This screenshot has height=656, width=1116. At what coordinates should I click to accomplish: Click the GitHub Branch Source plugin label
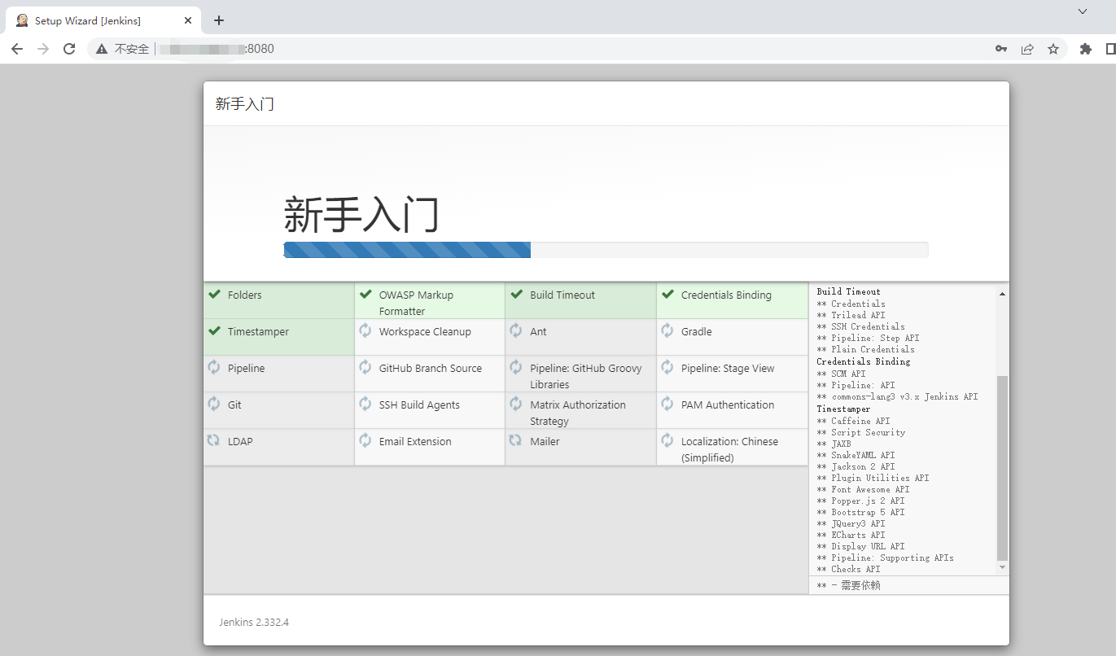coord(431,368)
